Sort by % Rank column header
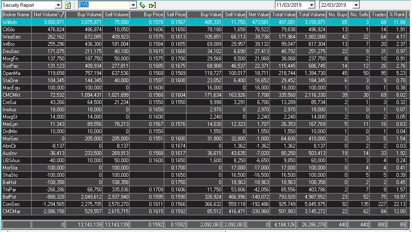This screenshot has height=232, width=412. pyautogui.click(x=397, y=15)
